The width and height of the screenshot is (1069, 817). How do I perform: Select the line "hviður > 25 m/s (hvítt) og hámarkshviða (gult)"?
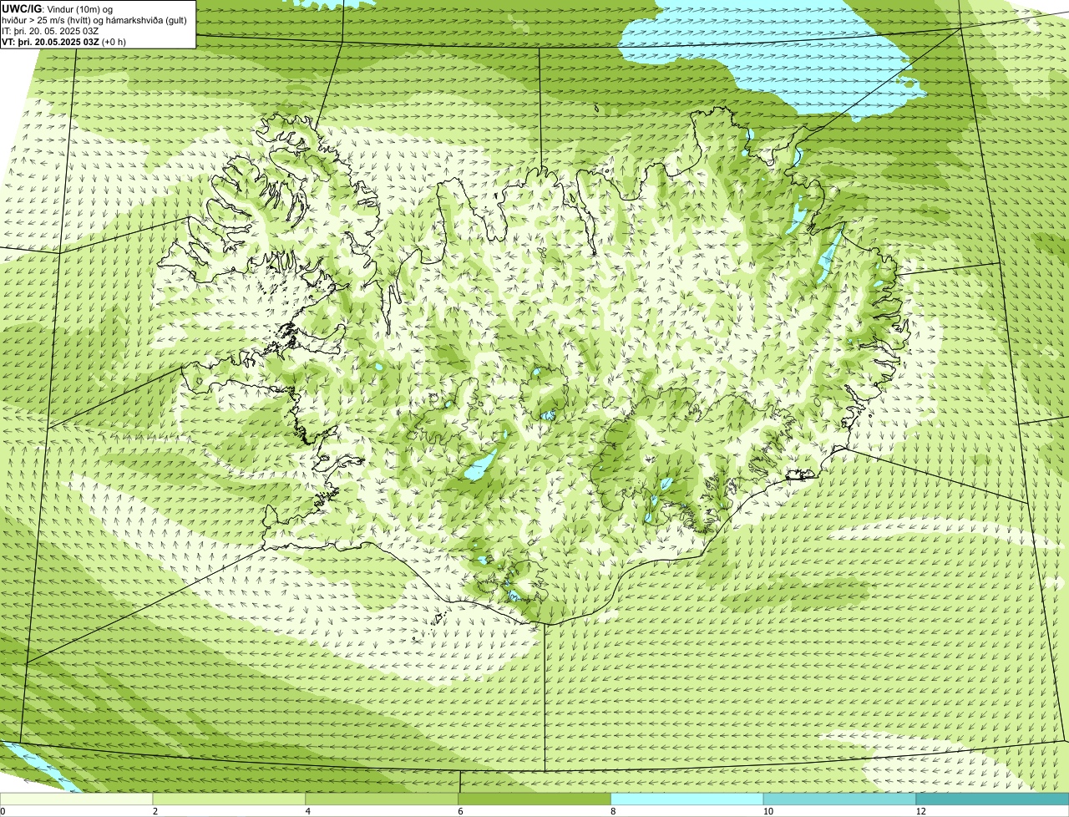click(x=94, y=20)
